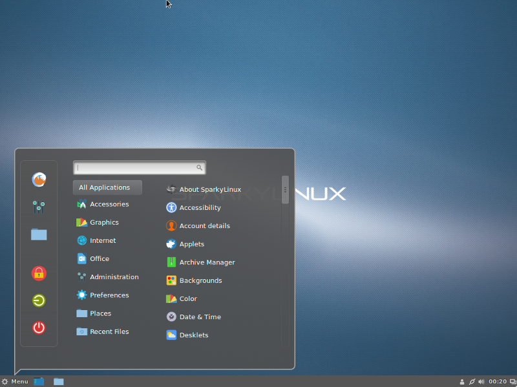Open the Archive Manager text entry
This screenshot has height=387, width=517.
coord(207,262)
